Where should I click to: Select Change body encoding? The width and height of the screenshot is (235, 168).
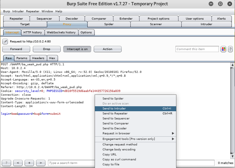coord(136,150)
